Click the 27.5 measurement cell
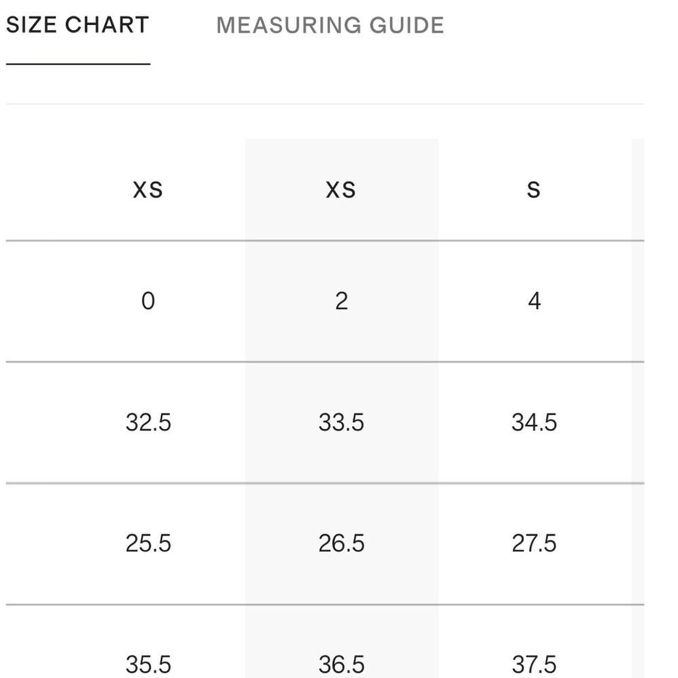The image size is (678, 678). [x=534, y=543]
